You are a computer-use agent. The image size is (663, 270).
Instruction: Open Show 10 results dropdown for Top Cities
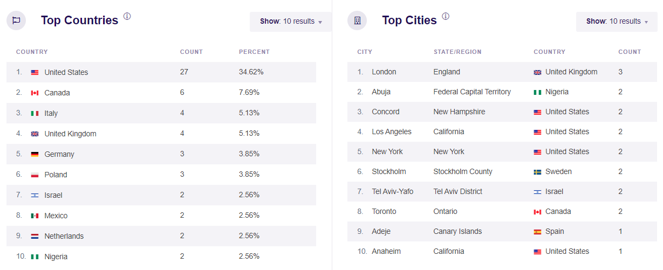pos(617,22)
